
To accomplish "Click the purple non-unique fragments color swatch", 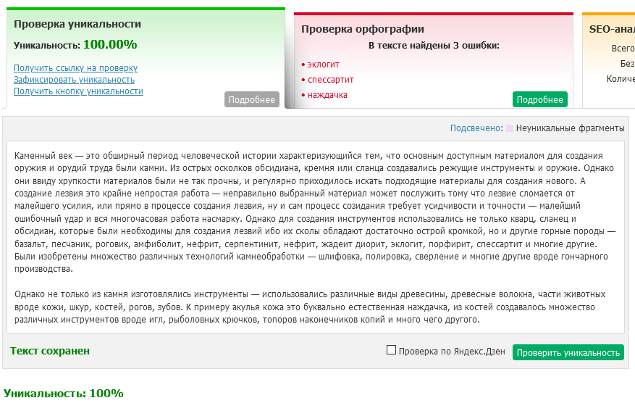I will click(510, 128).
